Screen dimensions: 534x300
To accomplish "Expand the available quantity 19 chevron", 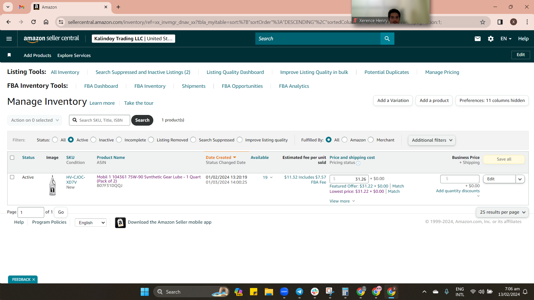I will click(271, 177).
